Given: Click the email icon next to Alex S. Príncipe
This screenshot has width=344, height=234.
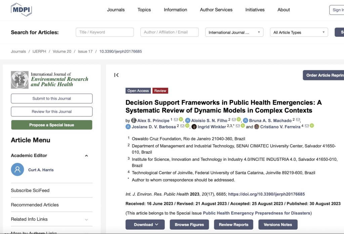Looking at the screenshot, I should click(x=176, y=120).
